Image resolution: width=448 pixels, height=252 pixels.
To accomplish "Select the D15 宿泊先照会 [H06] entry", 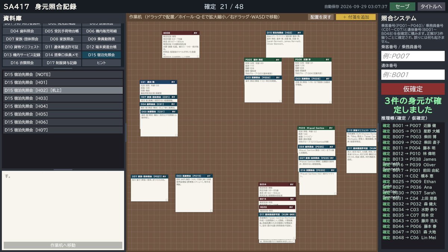I will click(x=63, y=122).
